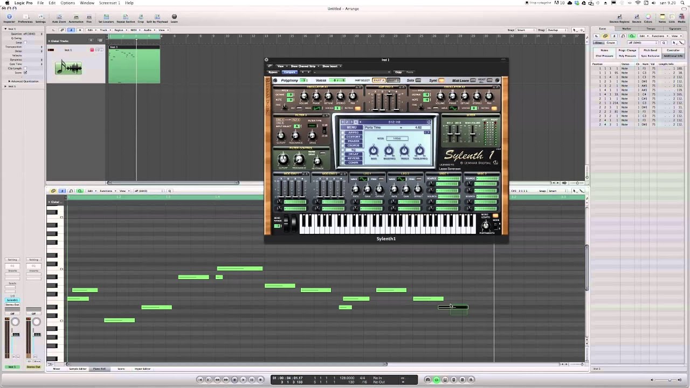Click the Sylenth1 Main Volume slider
690x388 pixels.
click(473, 133)
